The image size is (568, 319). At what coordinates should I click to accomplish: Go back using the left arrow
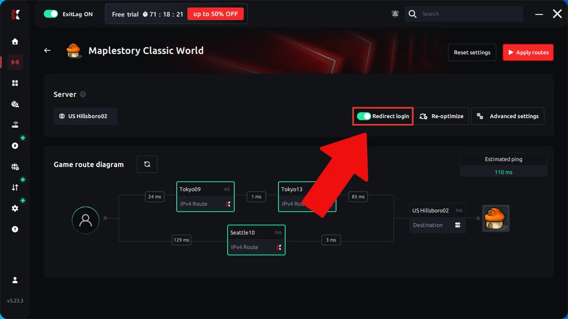coord(47,50)
